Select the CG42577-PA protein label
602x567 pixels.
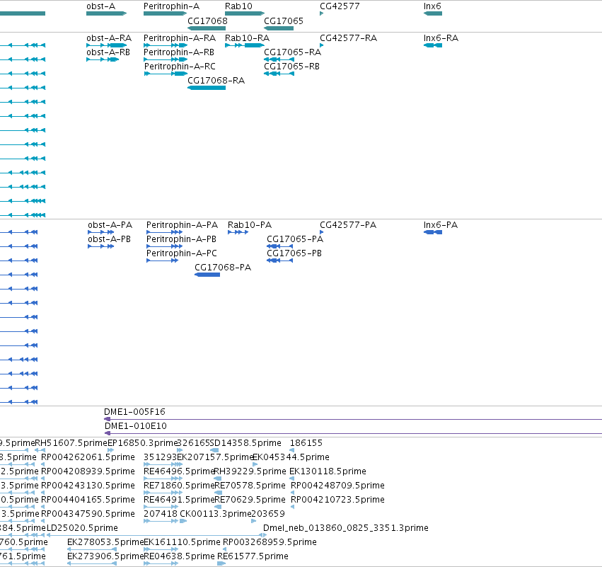(348, 224)
